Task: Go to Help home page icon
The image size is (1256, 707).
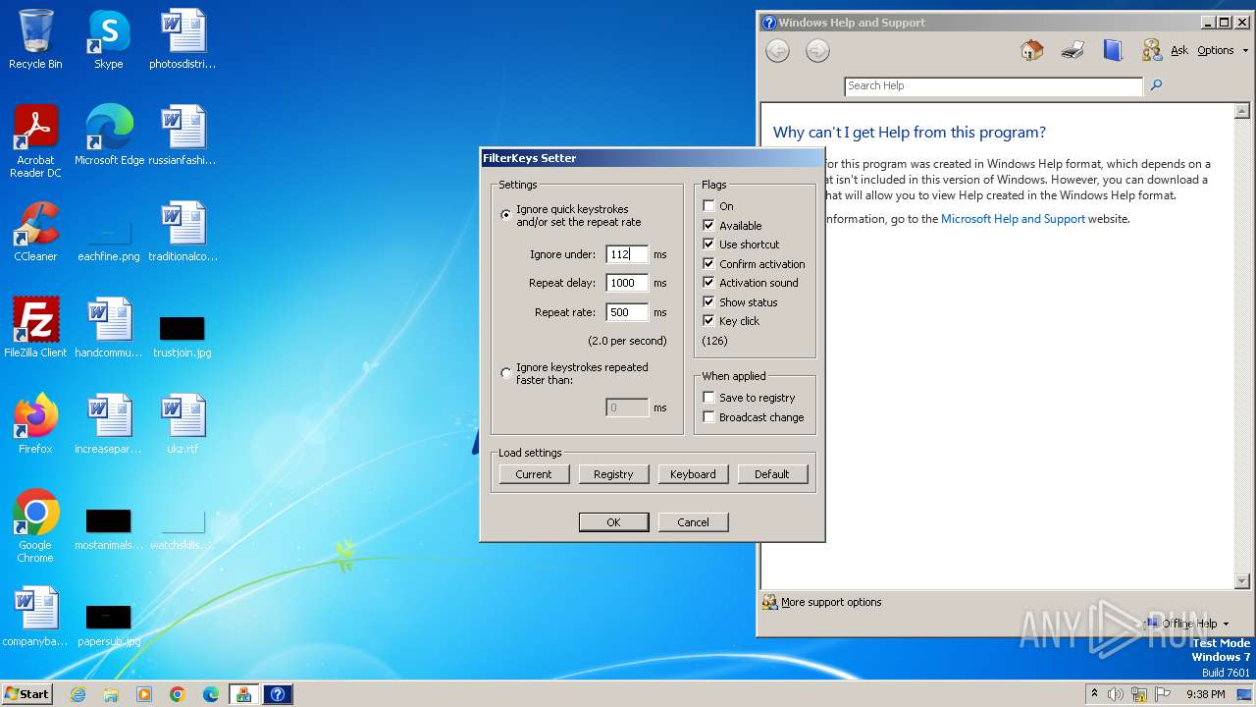Action: click(1031, 51)
